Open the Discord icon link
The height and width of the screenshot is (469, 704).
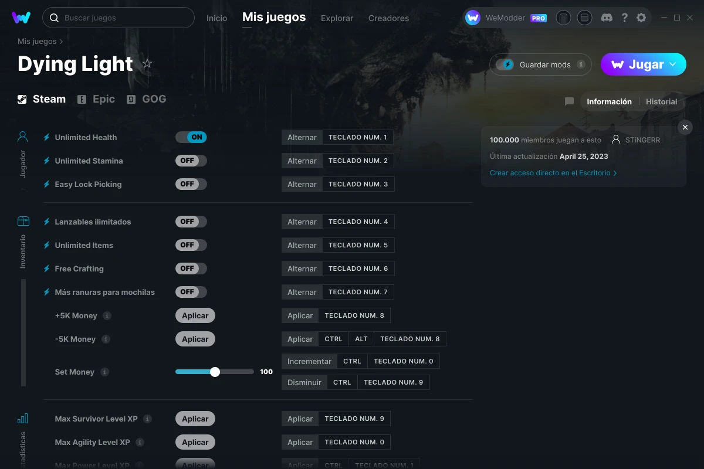click(607, 18)
